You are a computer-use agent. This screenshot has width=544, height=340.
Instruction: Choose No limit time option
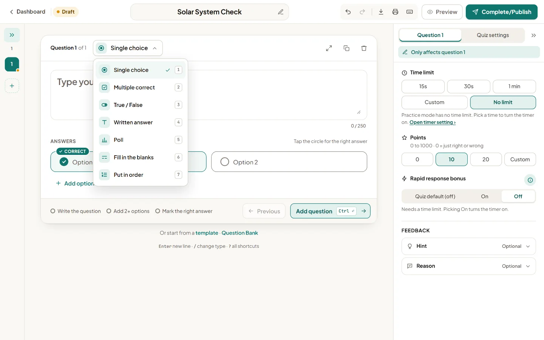tap(503, 102)
